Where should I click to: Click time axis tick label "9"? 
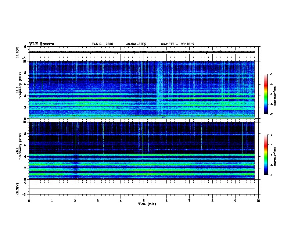pos(235,201)
